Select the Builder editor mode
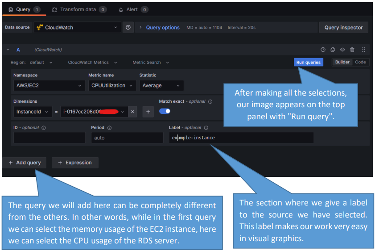The width and height of the screenshot is (375, 251). [x=342, y=62]
